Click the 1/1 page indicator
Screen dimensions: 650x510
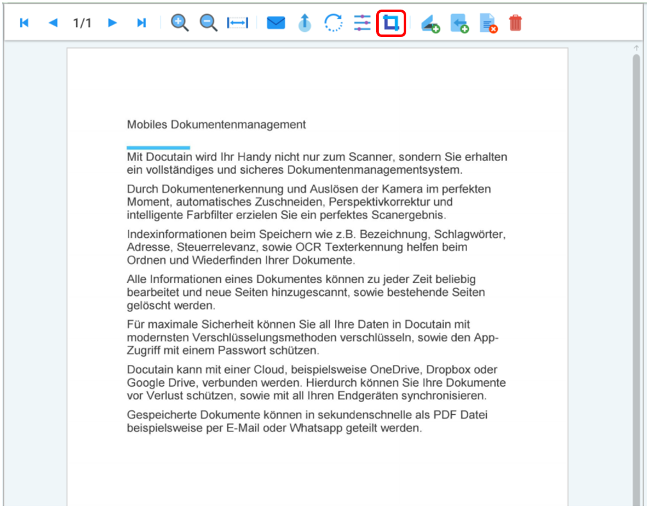pos(82,23)
